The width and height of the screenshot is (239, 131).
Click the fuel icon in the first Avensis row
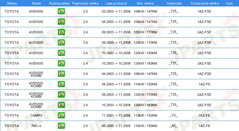coord(61,11)
